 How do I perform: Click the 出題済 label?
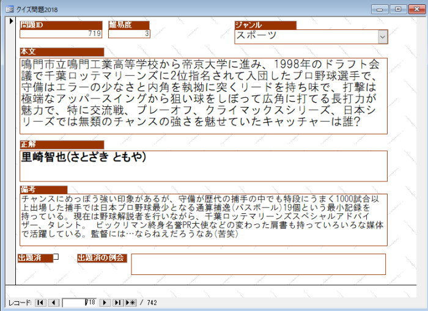[35, 258]
